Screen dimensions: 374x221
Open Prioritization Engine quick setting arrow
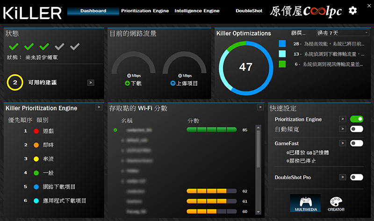coord(343,119)
